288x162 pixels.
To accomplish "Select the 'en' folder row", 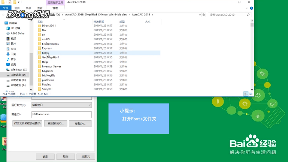I will point(98,34).
